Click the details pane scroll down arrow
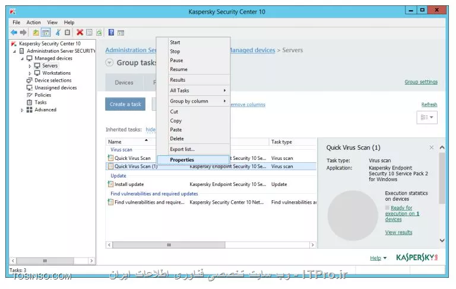The image size is (456, 289). [x=442, y=240]
